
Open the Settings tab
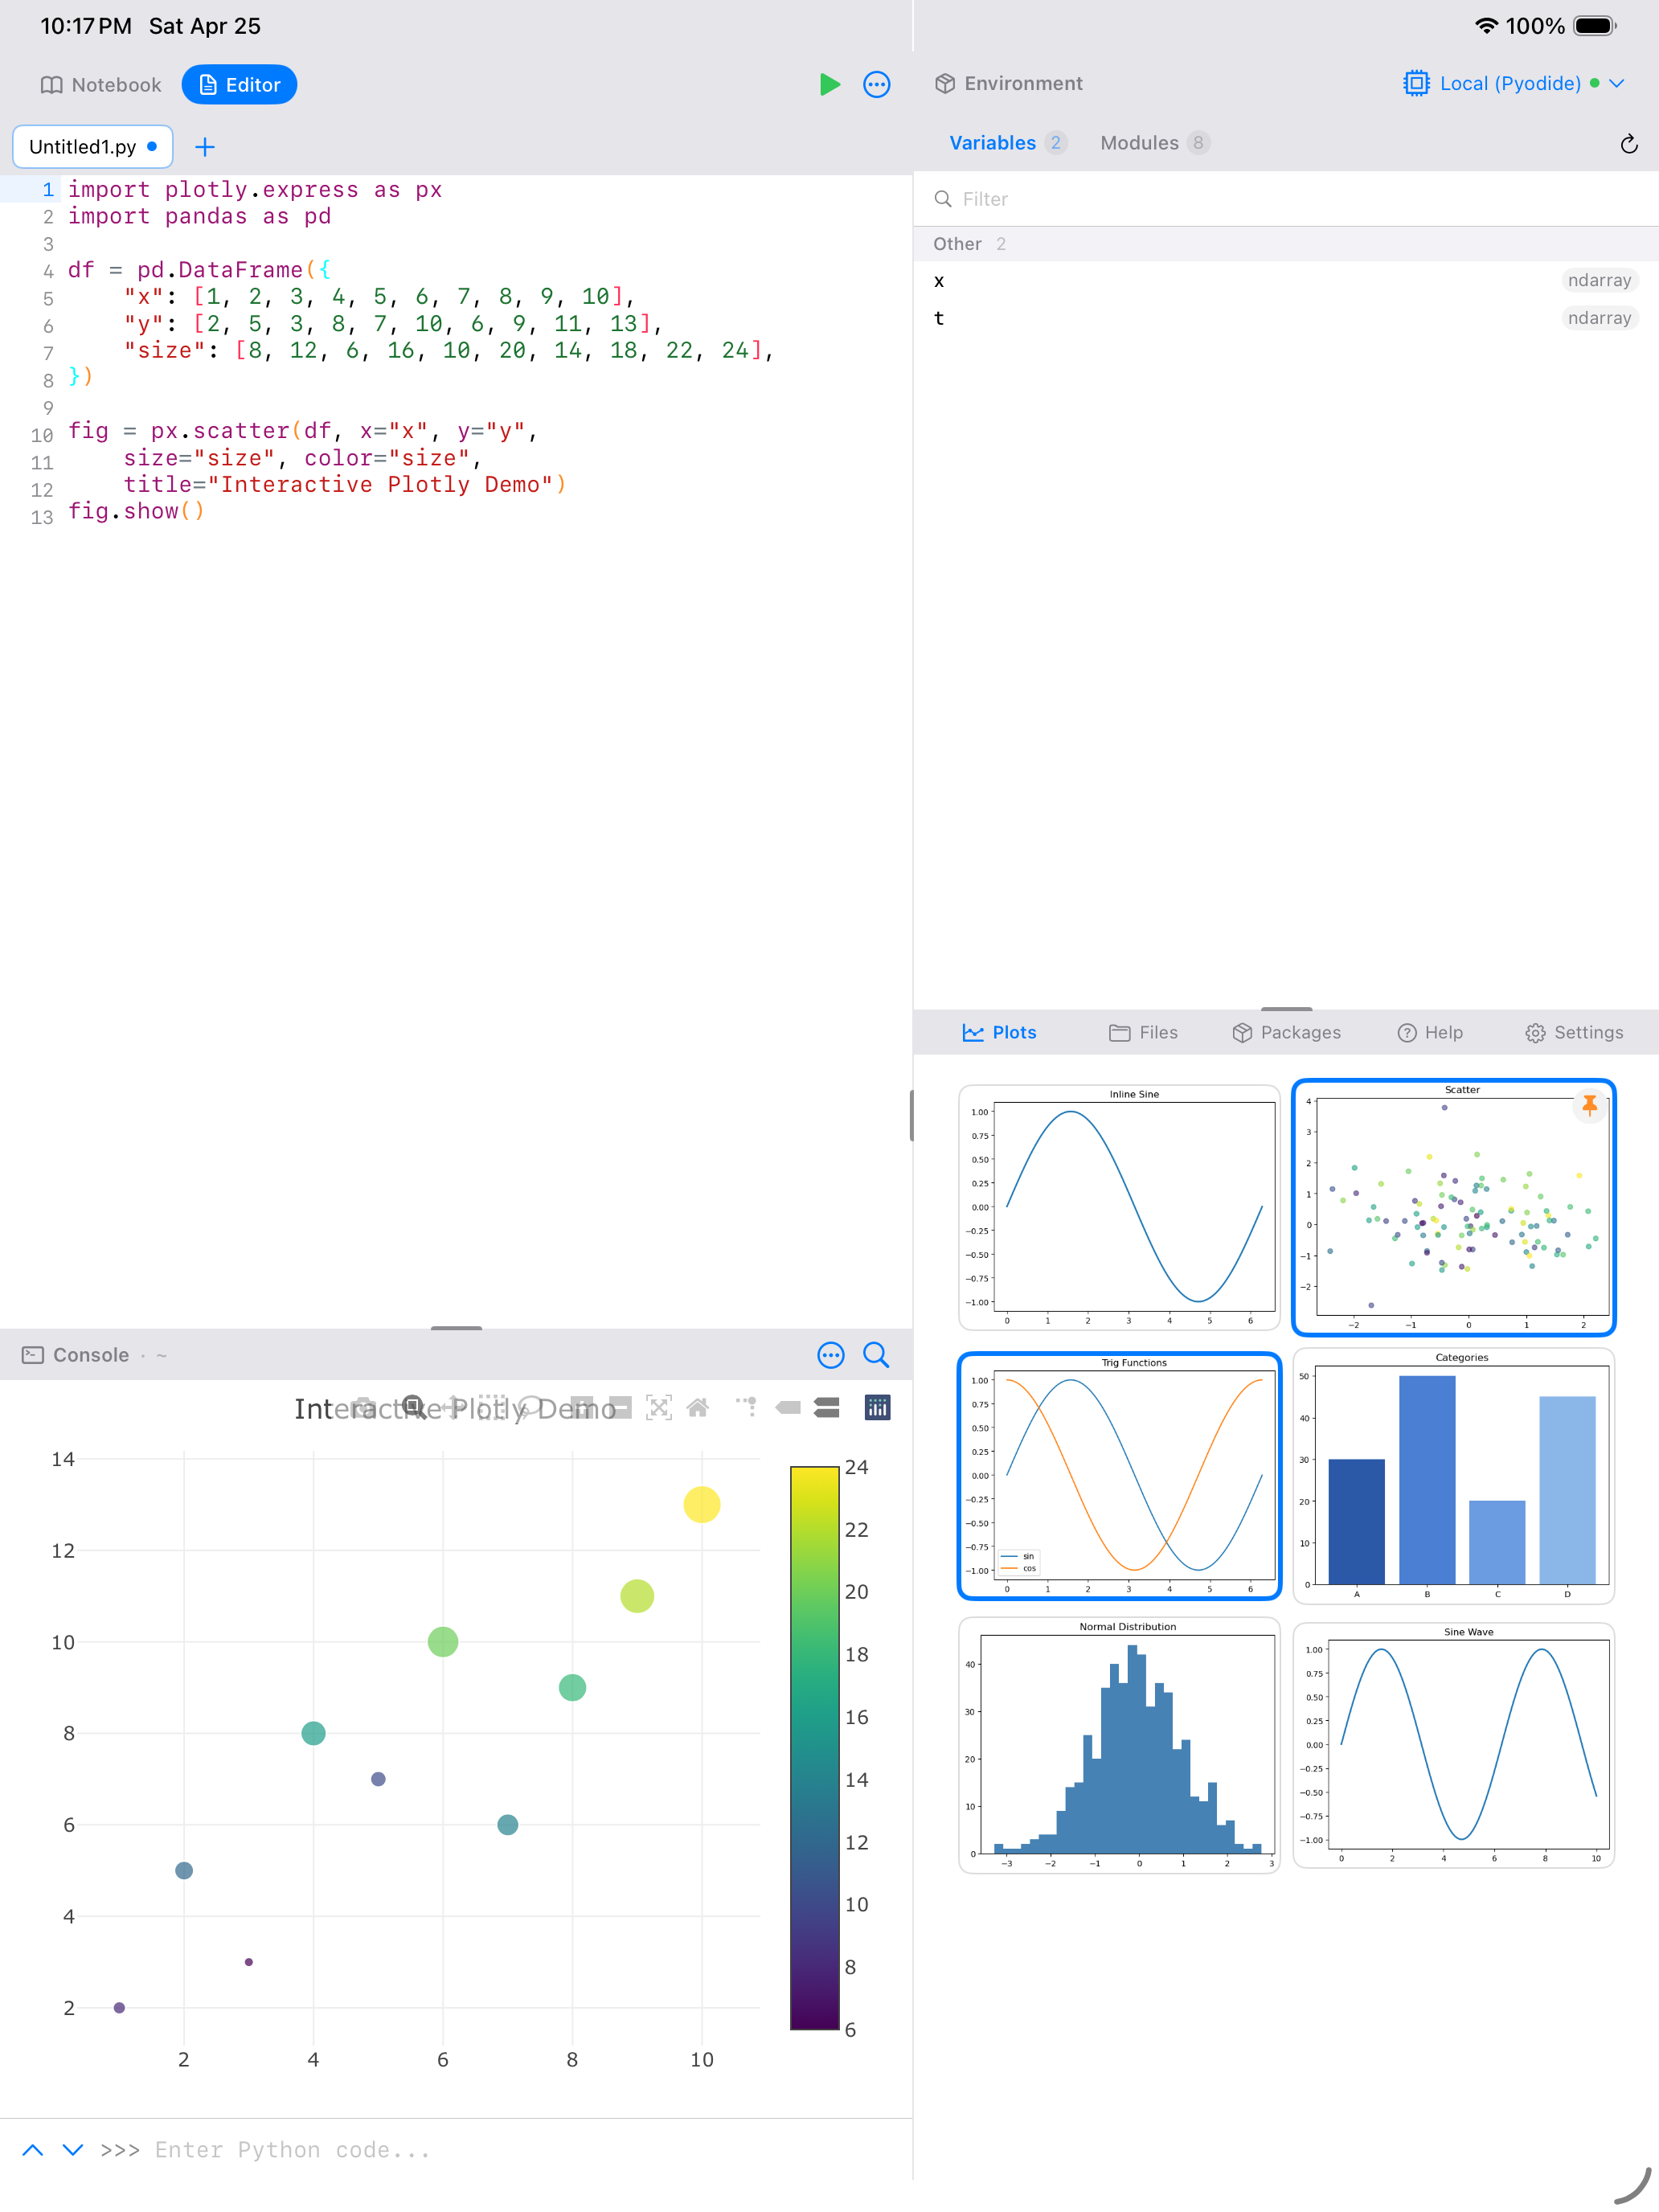1574,1033
